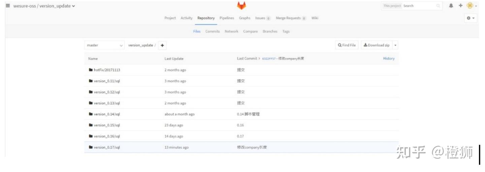Viewport: 485px width, 172px height.
Task: Select the Files sub-tab
Action: click(197, 31)
